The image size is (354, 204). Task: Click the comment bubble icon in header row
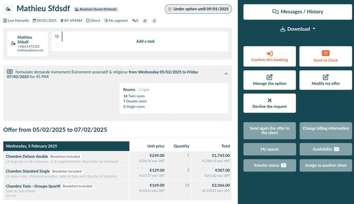[x=154, y=21]
